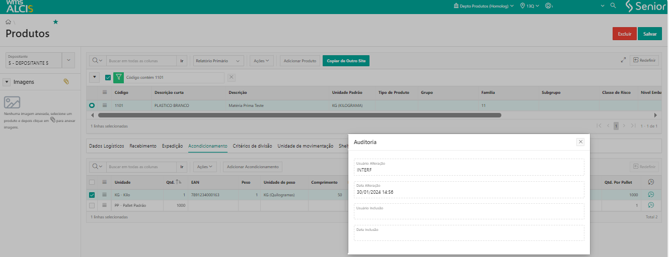
Task: Toggle select-all checkbox in packaging grid
Action: coord(92,182)
